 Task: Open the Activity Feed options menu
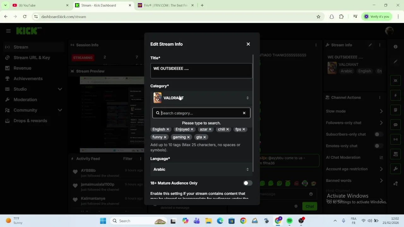tap(140, 159)
